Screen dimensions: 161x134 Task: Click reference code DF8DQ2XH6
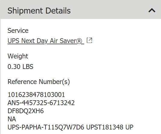pyautogui.click(x=26, y=111)
